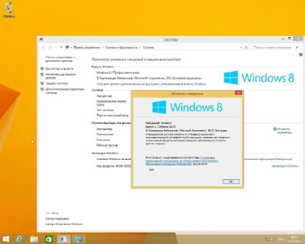305x244 pixels.
Task: Expand arrow after 'Панель управления' breadcrumb
Action: (x=102, y=47)
